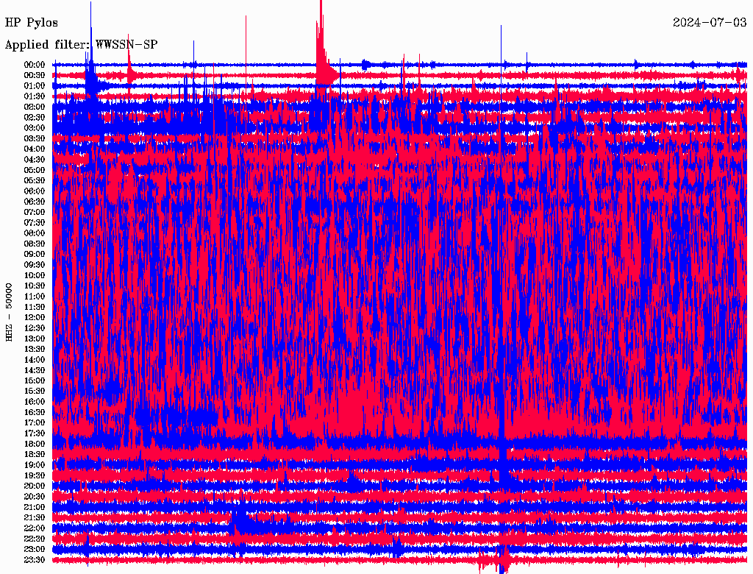Click the 08:00 time label

pos(34,233)
